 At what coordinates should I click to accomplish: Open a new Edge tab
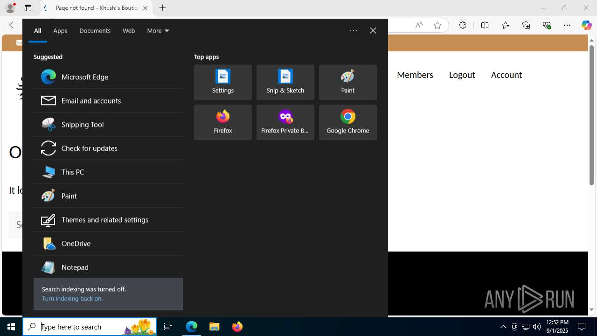[162, 8]
